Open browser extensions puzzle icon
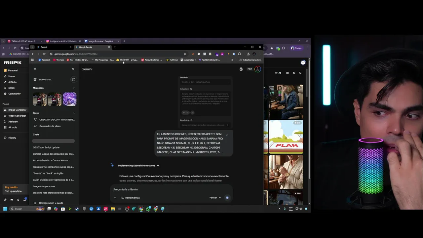 pos(240,54)
